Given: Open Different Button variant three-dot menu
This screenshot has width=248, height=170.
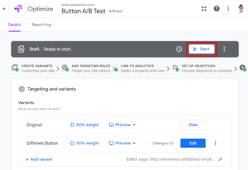Looking at the screenshot, I should (x=216, y=143).
